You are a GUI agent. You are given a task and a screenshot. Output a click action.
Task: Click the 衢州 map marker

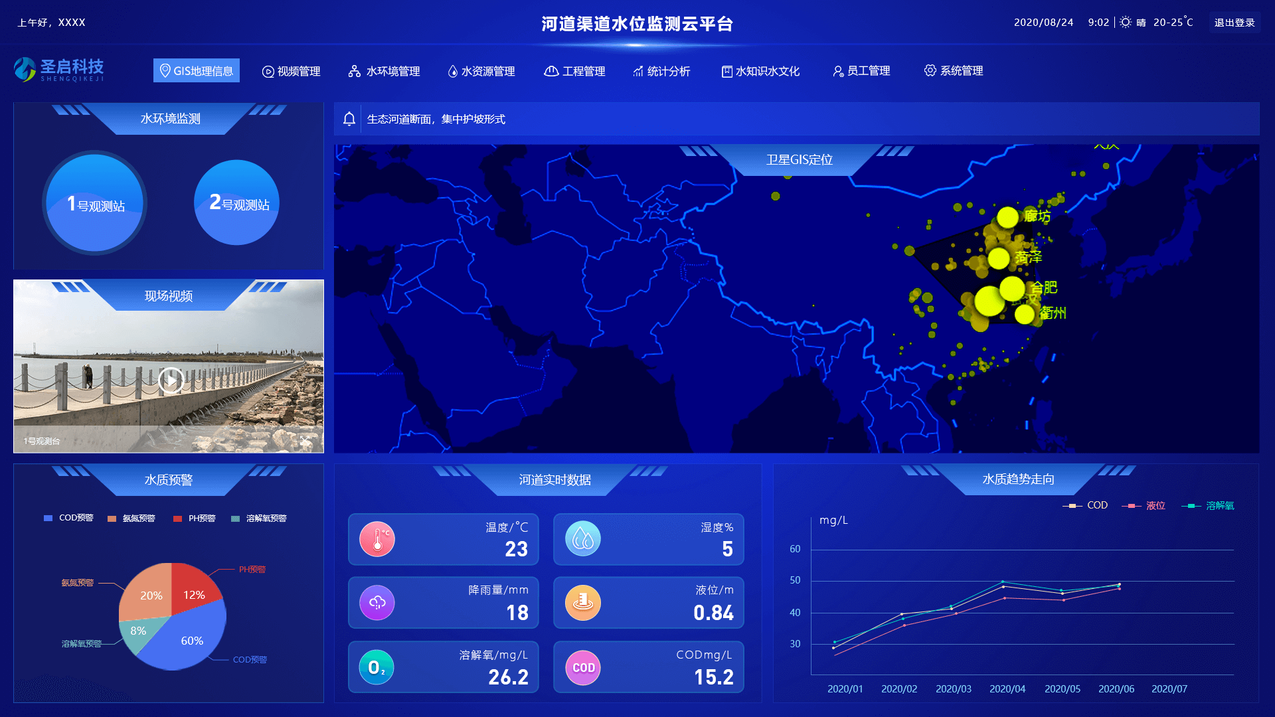[1025, 314]
